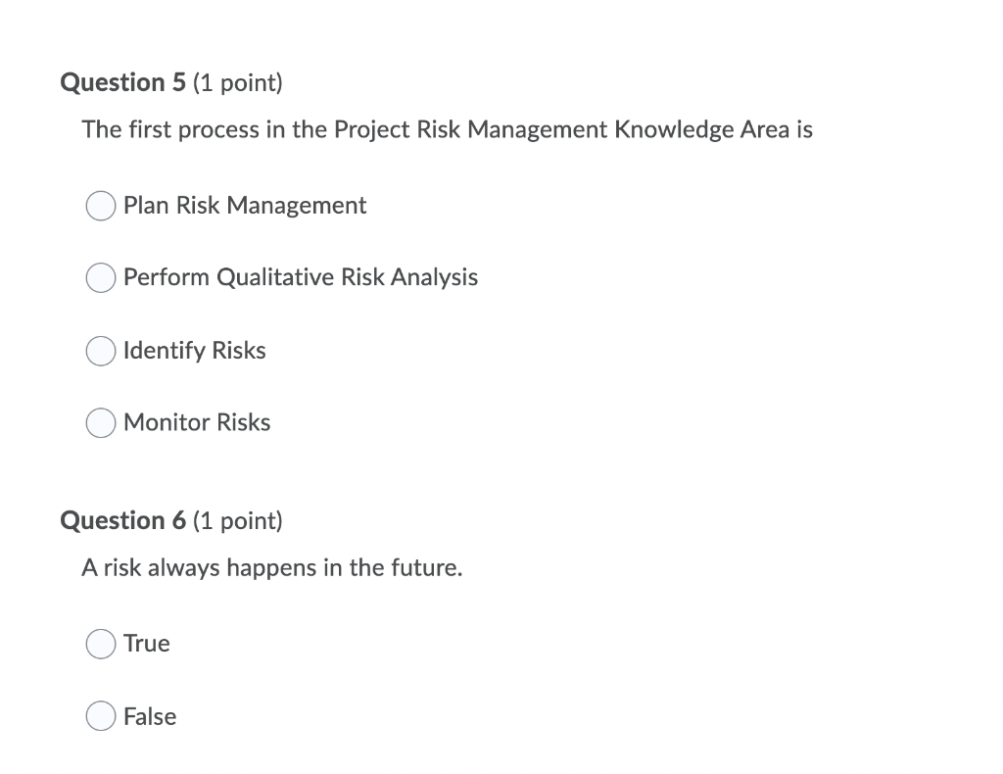The height and width of the screenshot is (774, 1003).
Task: Click the Plan Risk Management answer label
Action: 245,206
